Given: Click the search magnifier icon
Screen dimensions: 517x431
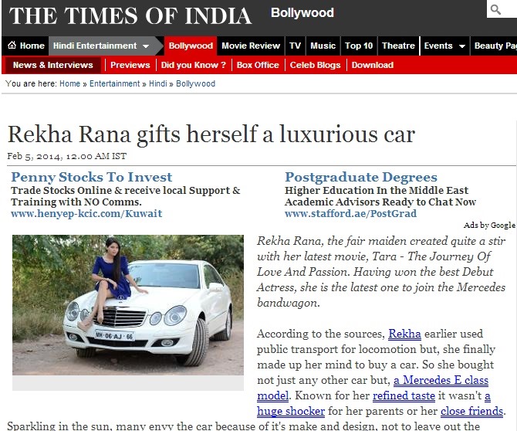Looking at the screenshot, I should (x=495, y=9).
